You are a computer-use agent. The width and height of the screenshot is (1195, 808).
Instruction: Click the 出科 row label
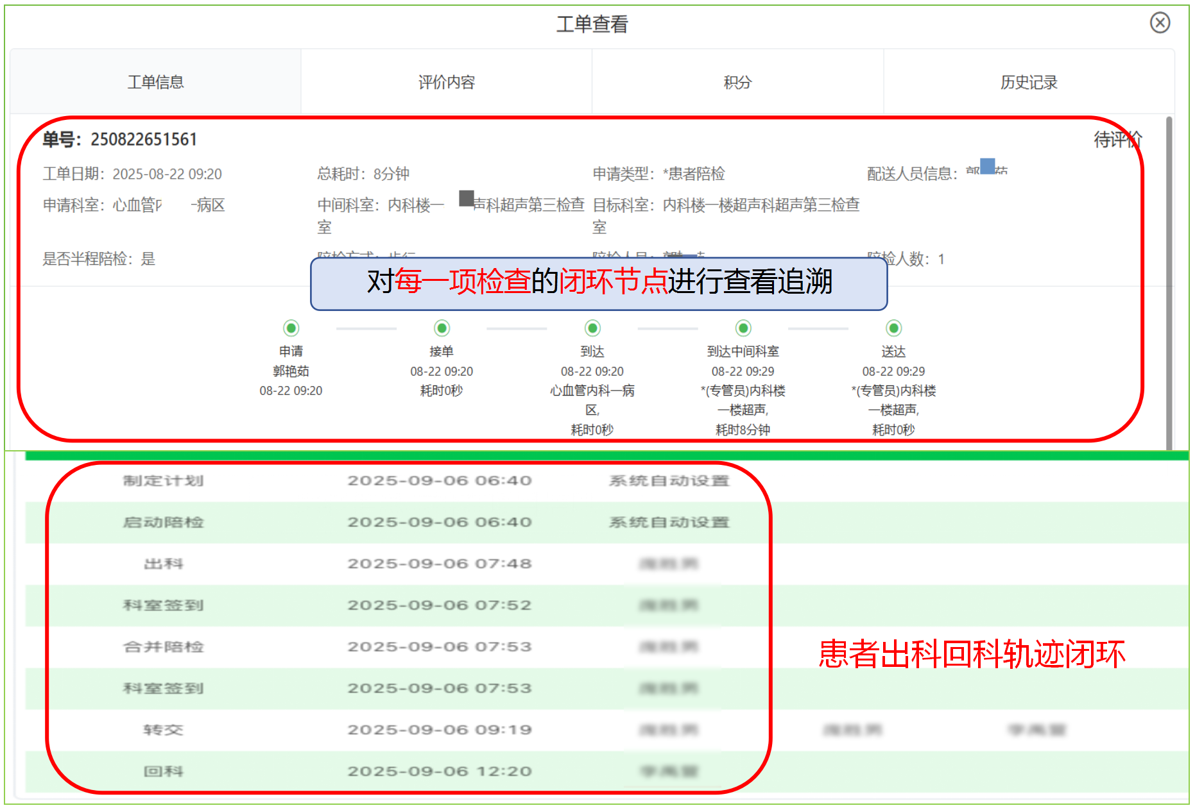[x=164, y=564]
